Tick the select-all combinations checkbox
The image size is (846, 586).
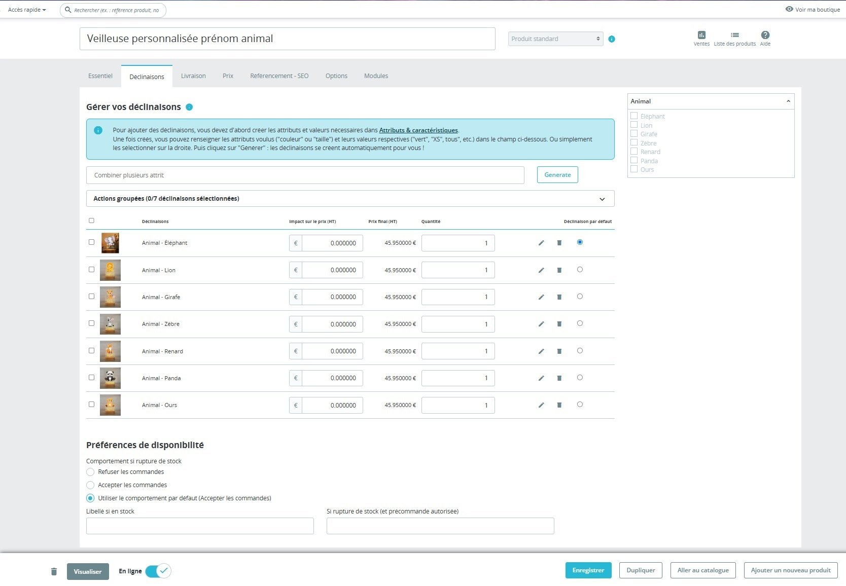click(91, 221)
